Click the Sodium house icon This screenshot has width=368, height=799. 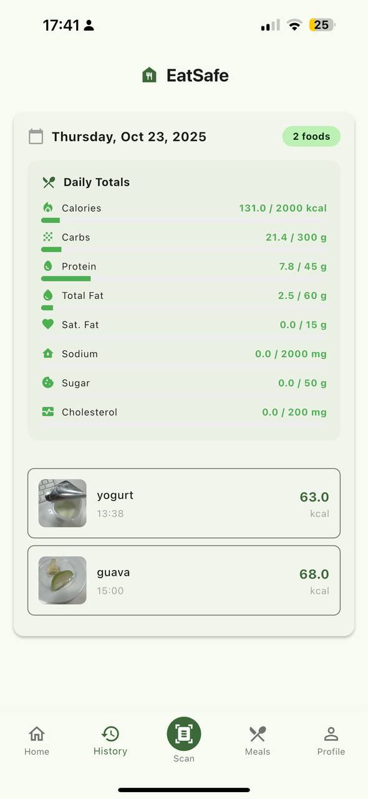49,353
